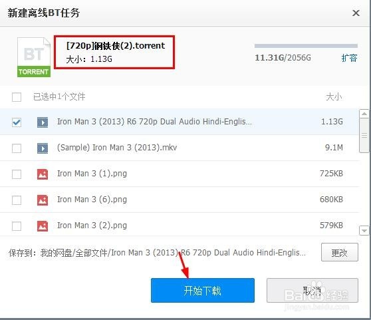Open the 扩容 storage expansion link

349,58
